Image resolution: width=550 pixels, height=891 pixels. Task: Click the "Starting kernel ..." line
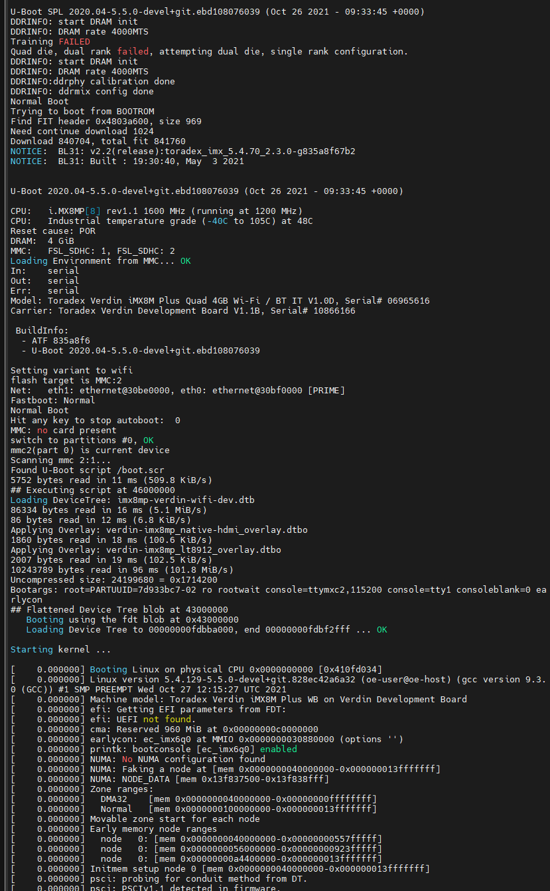pyautogui.click(x=61, y=649)
